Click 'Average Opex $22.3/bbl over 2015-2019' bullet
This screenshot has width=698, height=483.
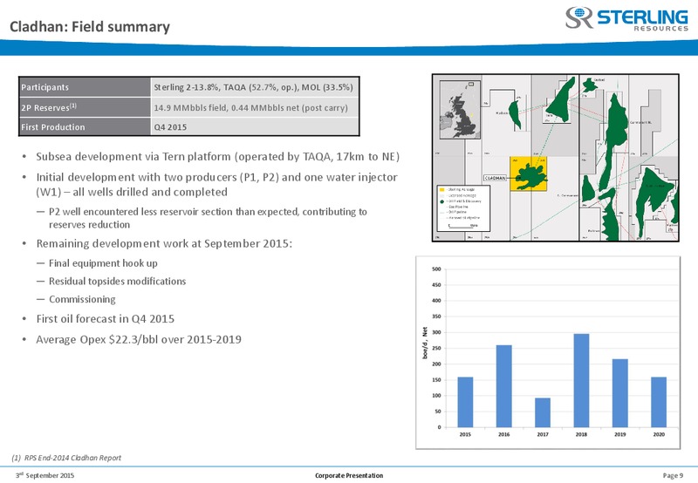pos(139,339)
